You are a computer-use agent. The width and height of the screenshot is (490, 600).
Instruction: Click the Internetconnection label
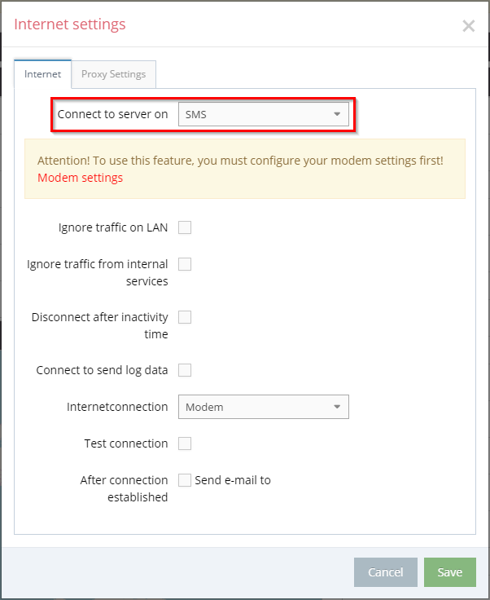coord(117,407)
